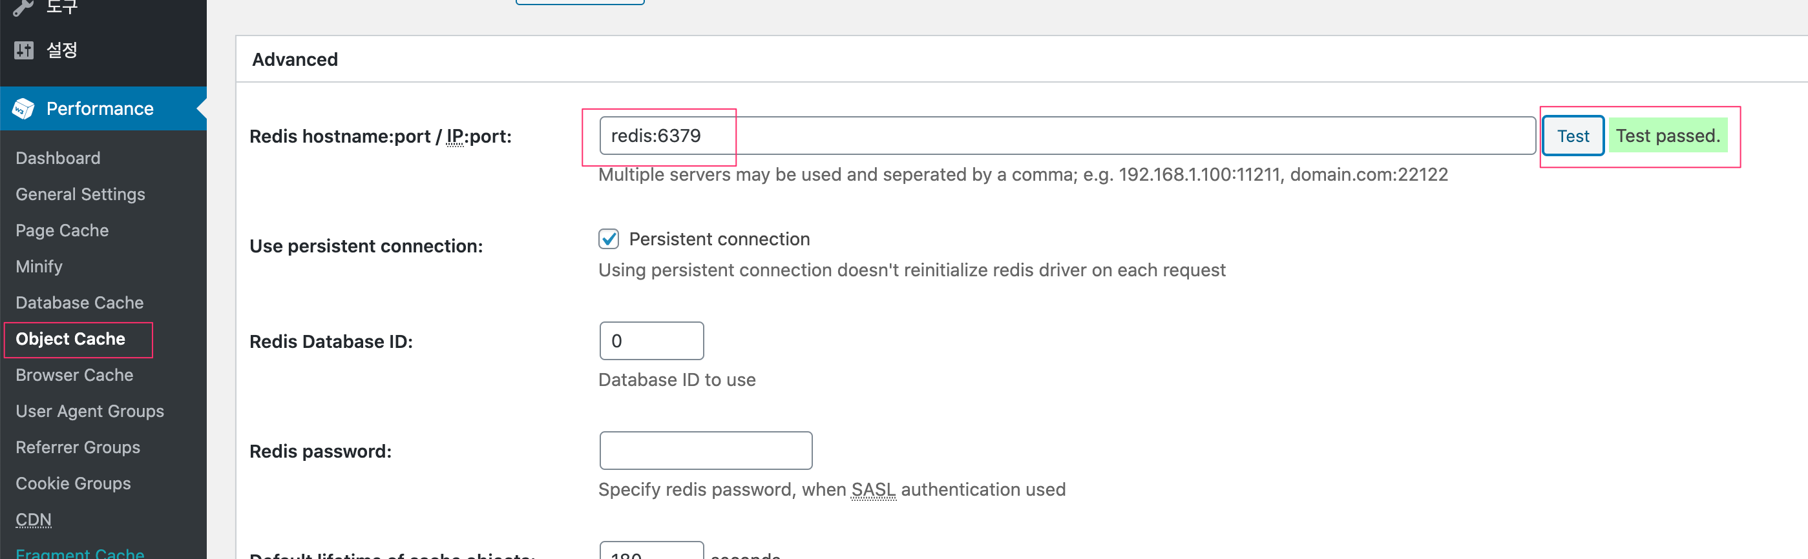Click the Performance W3 Total Cache icon
The height and width of the screenshot is (559, 1808).
tap(23, 108)
